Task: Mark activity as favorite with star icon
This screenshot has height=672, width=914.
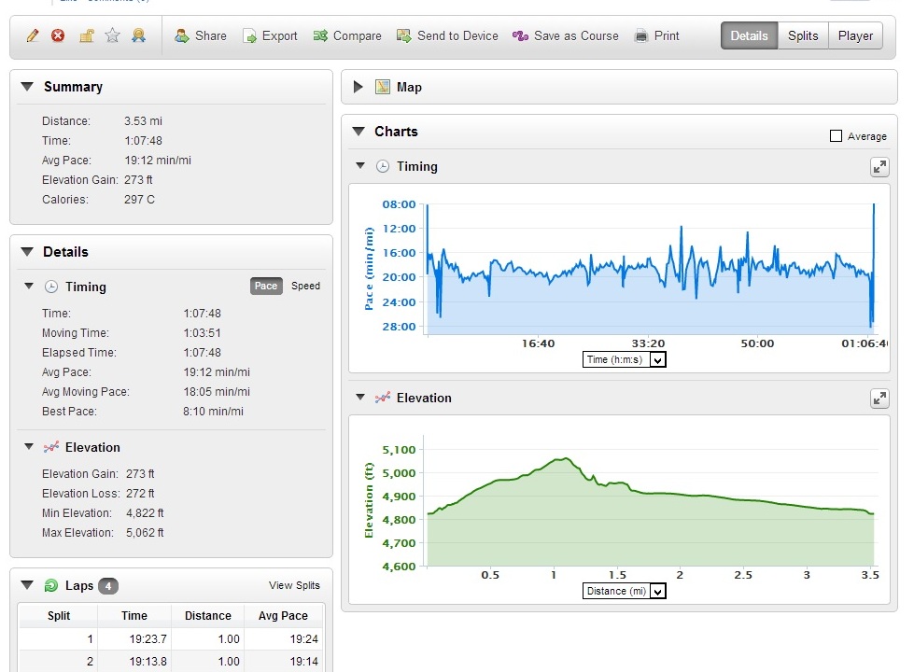Action: tap(113, 36)
